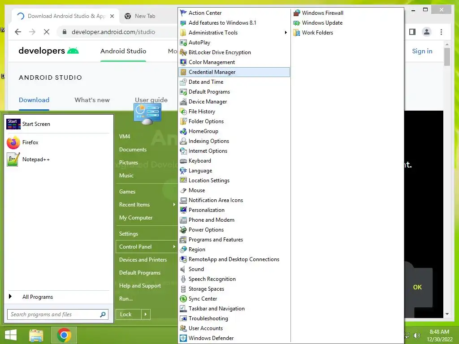Click Help and Support entry
Viewport: 459px width, 344px height.
pos(140,286)
